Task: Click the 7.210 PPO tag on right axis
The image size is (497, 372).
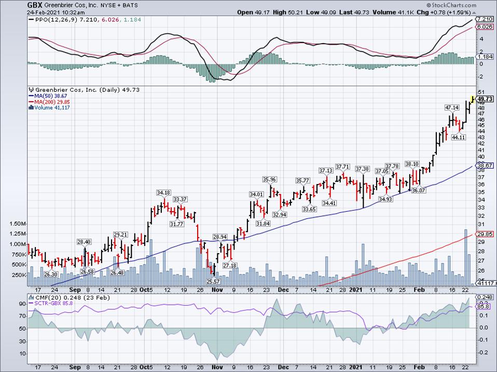Action: [x=484, y=19]
